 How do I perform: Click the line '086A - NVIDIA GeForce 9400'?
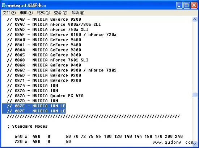pos(44,65)
